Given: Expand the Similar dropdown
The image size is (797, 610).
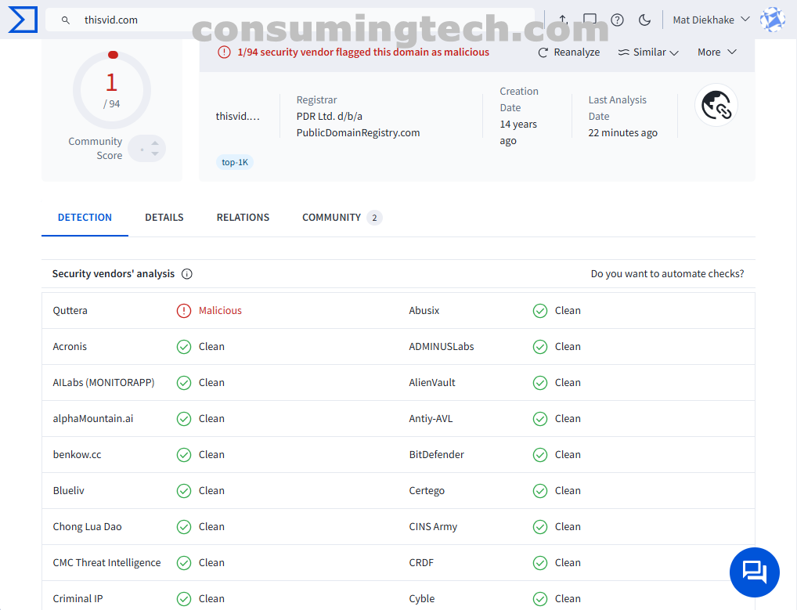Looking at the screenshot, I should click(648, 52).
